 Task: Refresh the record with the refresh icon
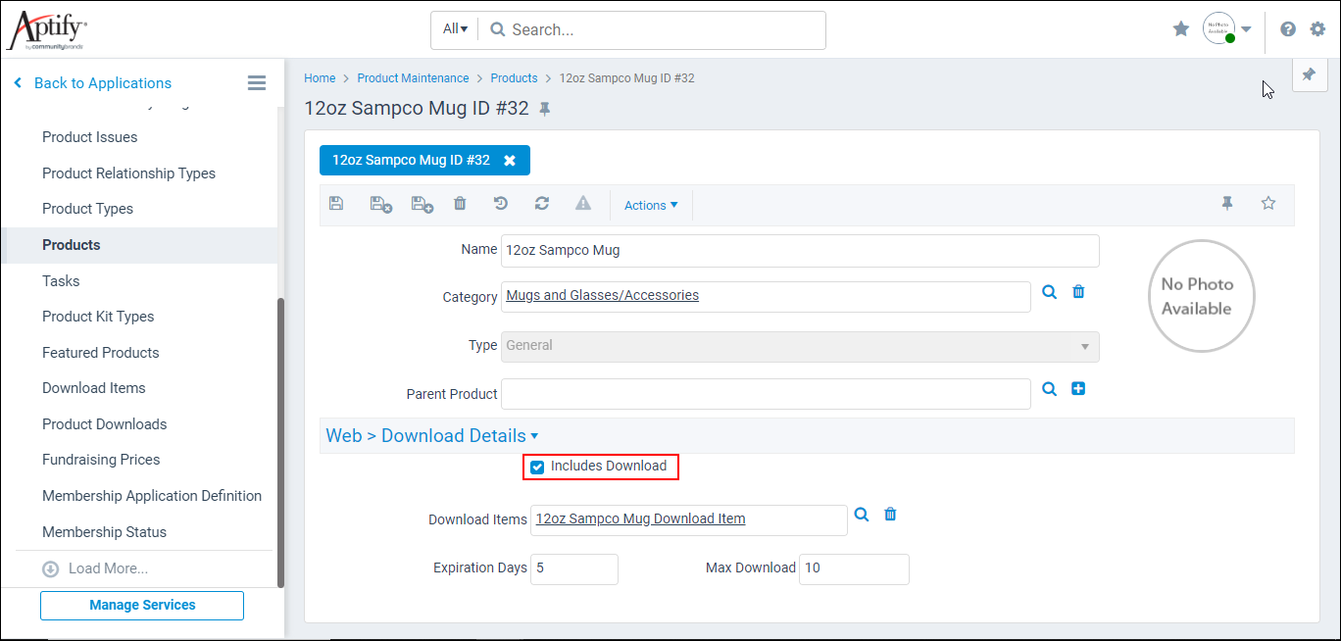tap(541, 203)
